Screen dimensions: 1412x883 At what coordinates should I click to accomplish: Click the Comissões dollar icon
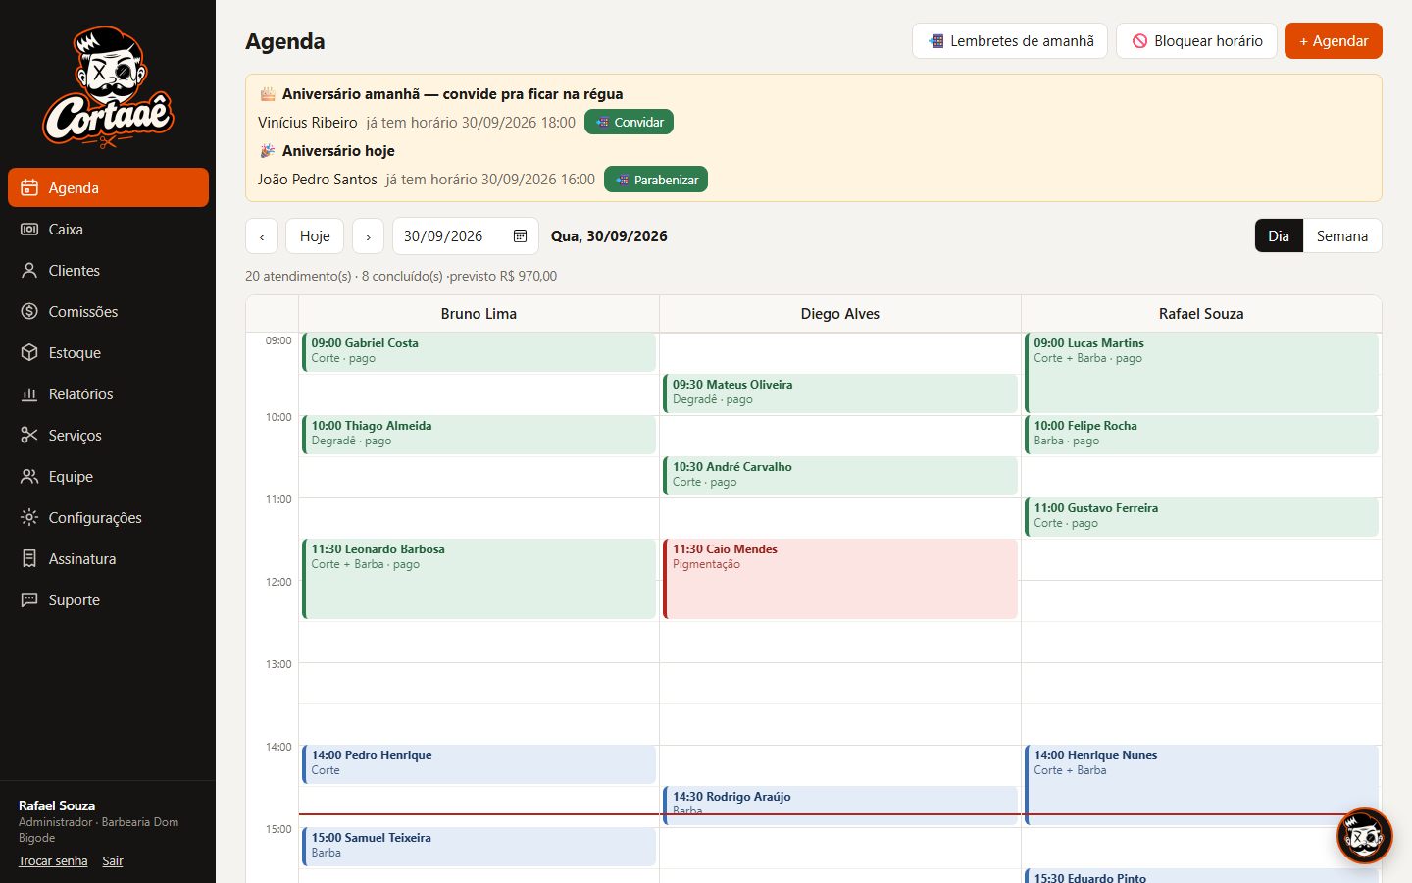pos(29,311)
